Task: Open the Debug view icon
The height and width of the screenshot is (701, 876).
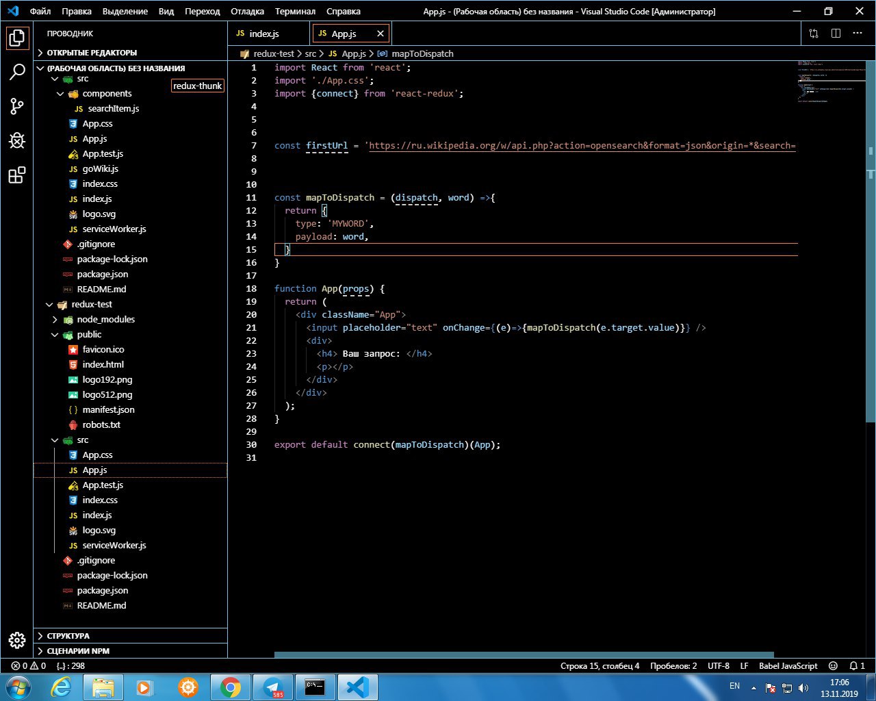Action: [17, 140]
